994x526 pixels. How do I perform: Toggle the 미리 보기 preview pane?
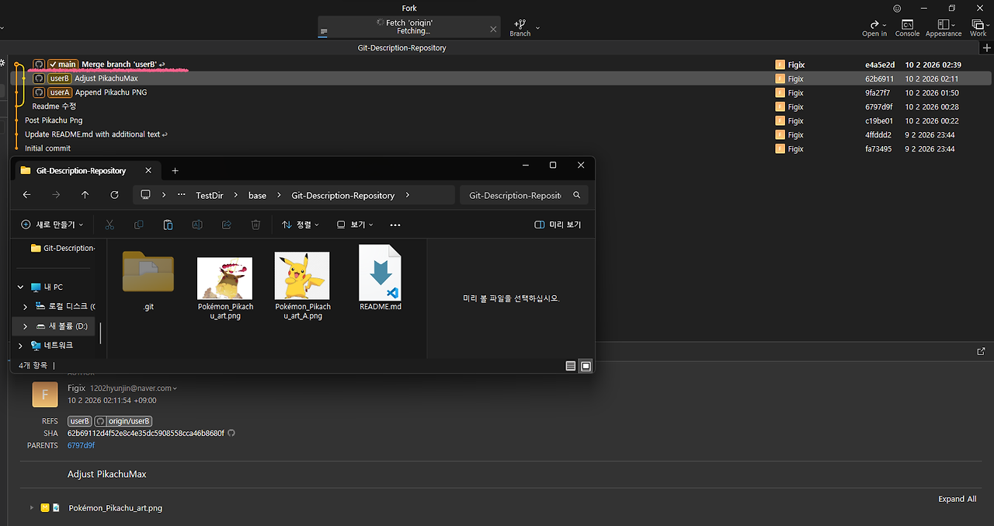coord(558,225)
